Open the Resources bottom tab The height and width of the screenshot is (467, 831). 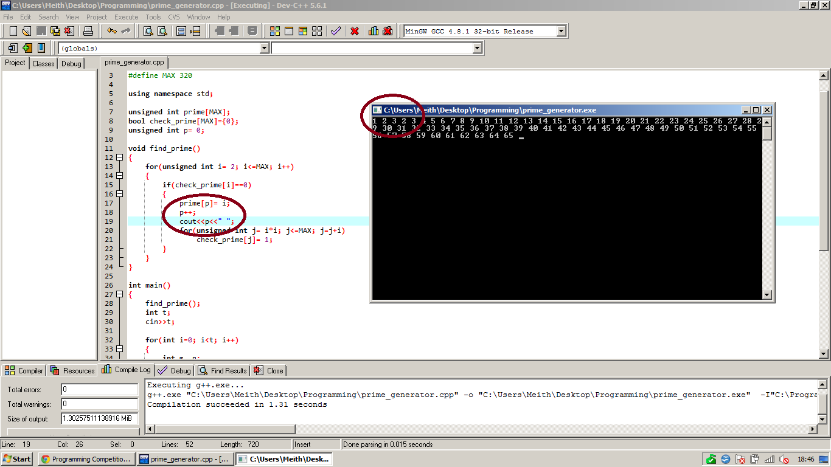pos(72,370)
